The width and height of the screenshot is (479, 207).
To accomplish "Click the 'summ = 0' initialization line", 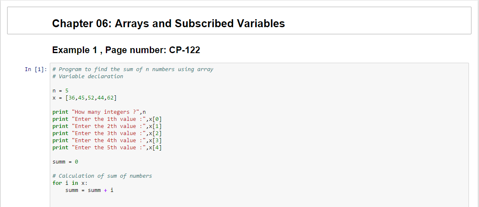I will (65, 162).
